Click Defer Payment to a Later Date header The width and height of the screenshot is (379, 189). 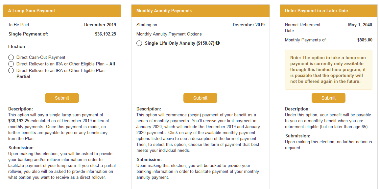(x=328, y=11)
